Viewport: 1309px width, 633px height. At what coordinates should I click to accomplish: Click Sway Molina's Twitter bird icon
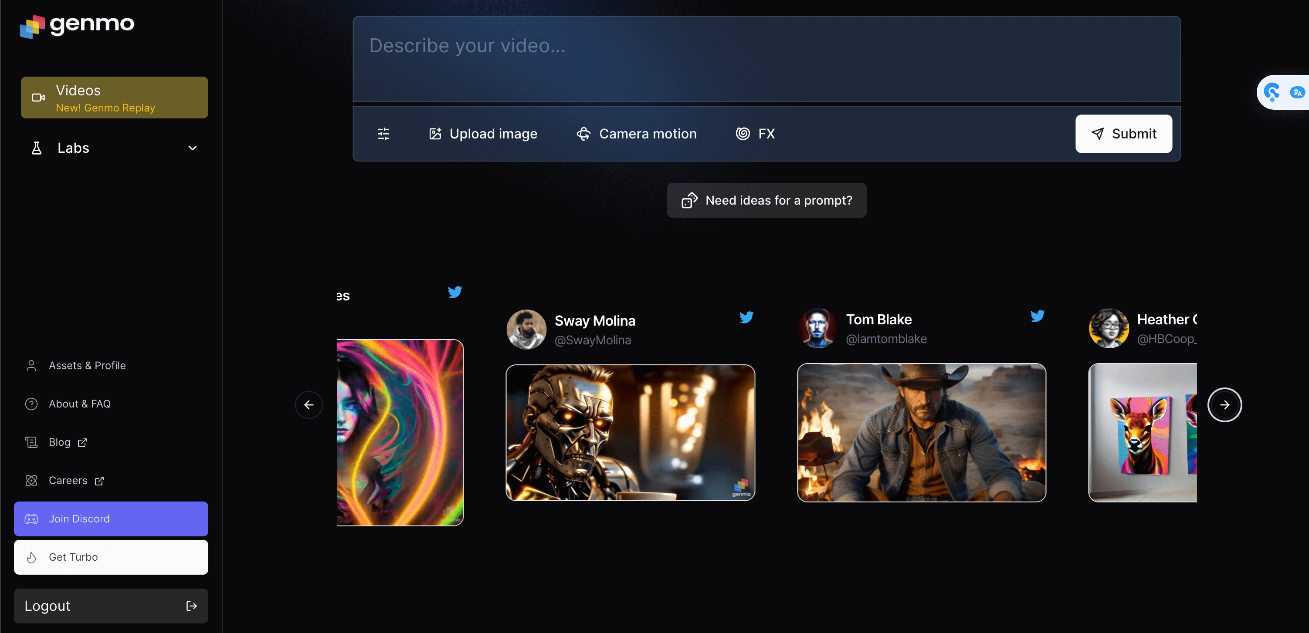pos(746,317)
